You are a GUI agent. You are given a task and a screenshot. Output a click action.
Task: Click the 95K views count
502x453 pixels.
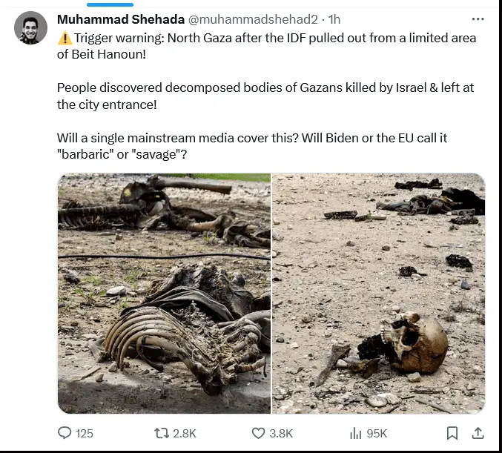pos(377,433)
